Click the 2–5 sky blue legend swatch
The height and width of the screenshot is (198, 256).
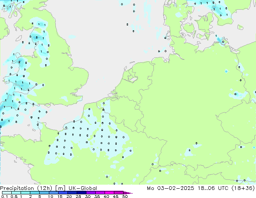(35, 193)
